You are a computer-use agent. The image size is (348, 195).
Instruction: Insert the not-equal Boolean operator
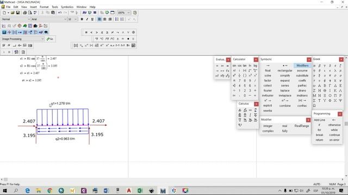[113, 32]
